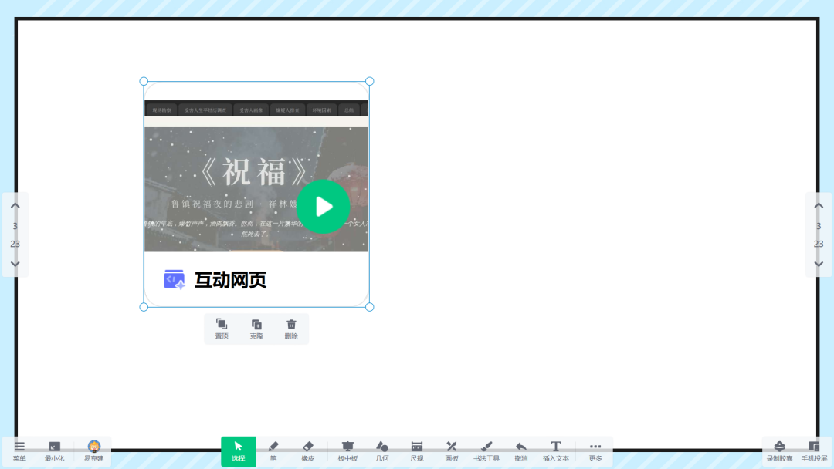This screenshot has width=834, height=469.
Task: Click the 受害人生平经历调查 tab in the preview
Action: pos(205,110)
